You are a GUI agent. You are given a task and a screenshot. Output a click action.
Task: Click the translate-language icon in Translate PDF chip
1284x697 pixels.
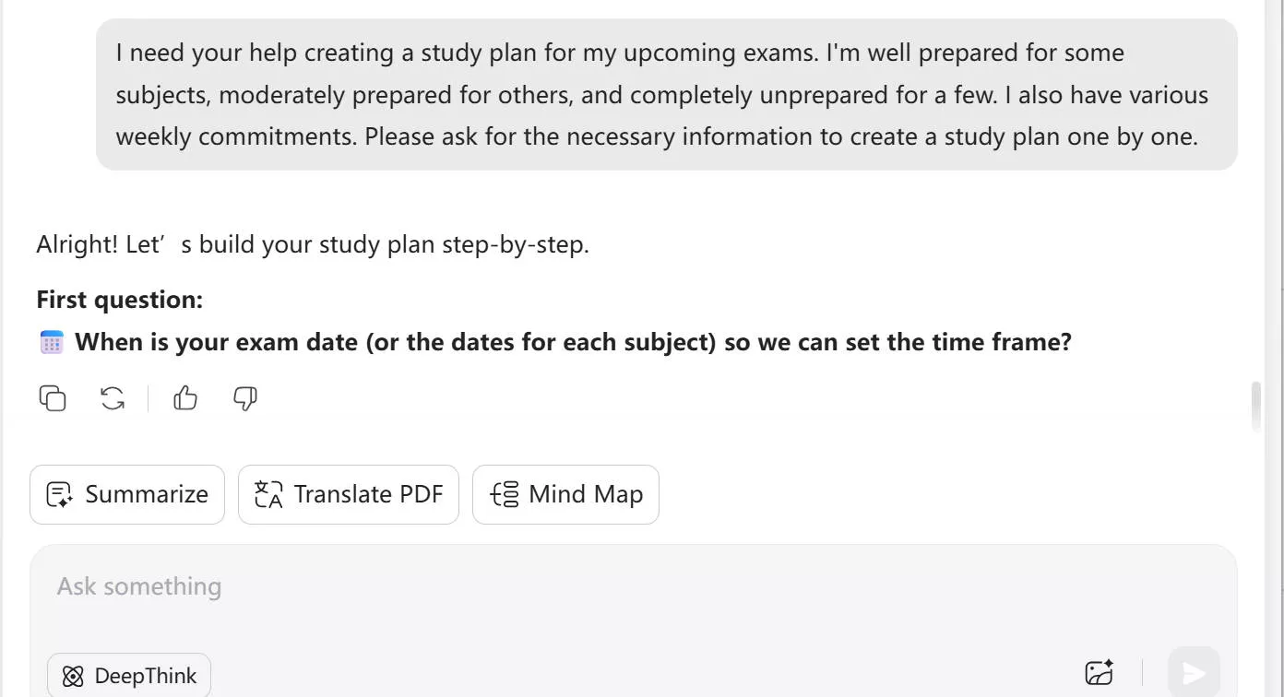point(267,494)
